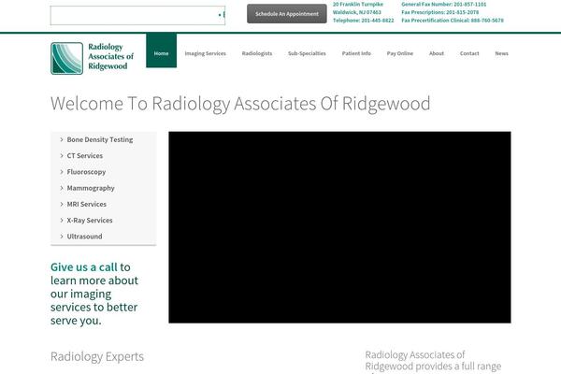The width and height of the screenshot is (561, 374).
Task: Click the 20 Franklin Turnpike address line
Action: click(358, 5)
